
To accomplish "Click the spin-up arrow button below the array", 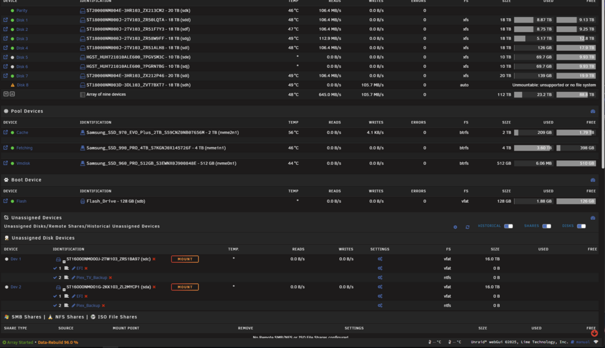I will pyautogui.click(x=12, y=94).
